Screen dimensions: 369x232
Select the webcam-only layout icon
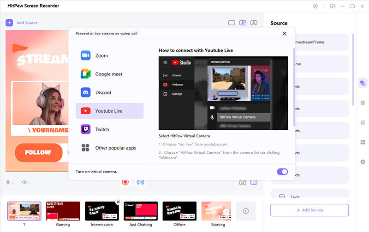pyautogui.click(x=254, y=23)
